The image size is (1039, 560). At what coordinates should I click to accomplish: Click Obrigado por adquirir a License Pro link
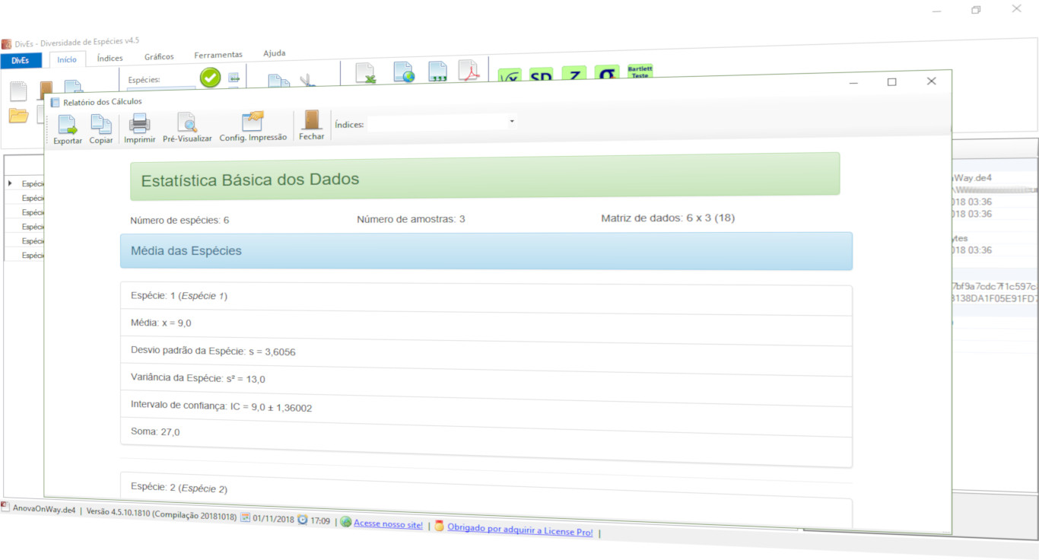[520, 530]
